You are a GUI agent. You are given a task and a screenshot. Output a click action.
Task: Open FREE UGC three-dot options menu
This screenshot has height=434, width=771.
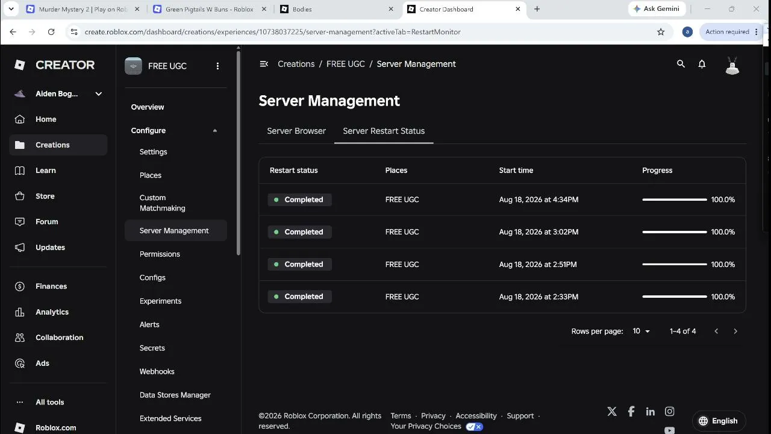[x=217, y=66]
